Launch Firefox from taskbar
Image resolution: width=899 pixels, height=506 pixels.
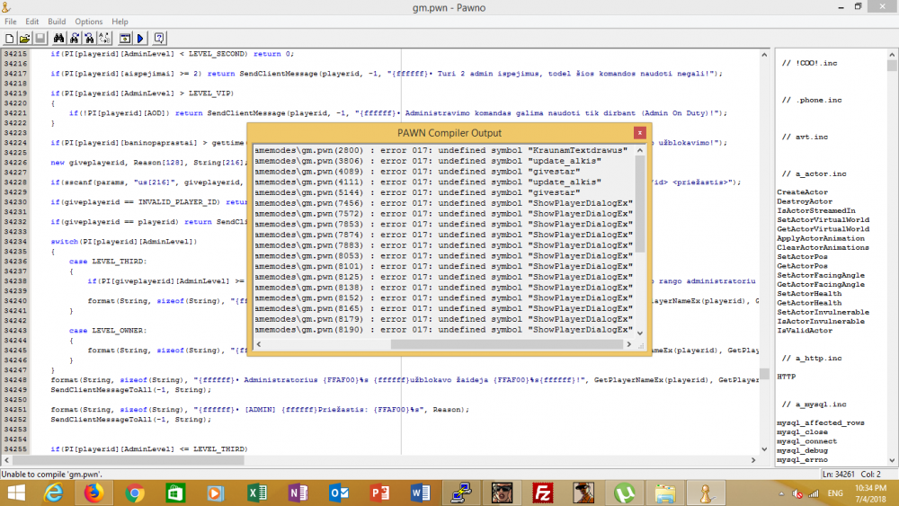point(93,493)
